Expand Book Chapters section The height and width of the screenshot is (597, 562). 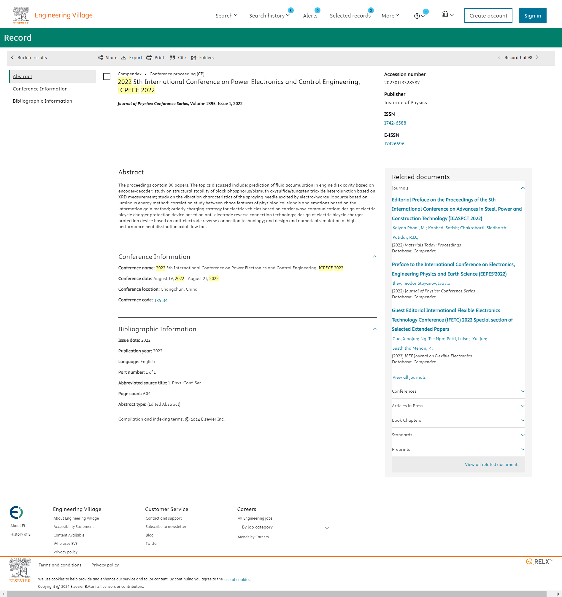pos(458,421)
